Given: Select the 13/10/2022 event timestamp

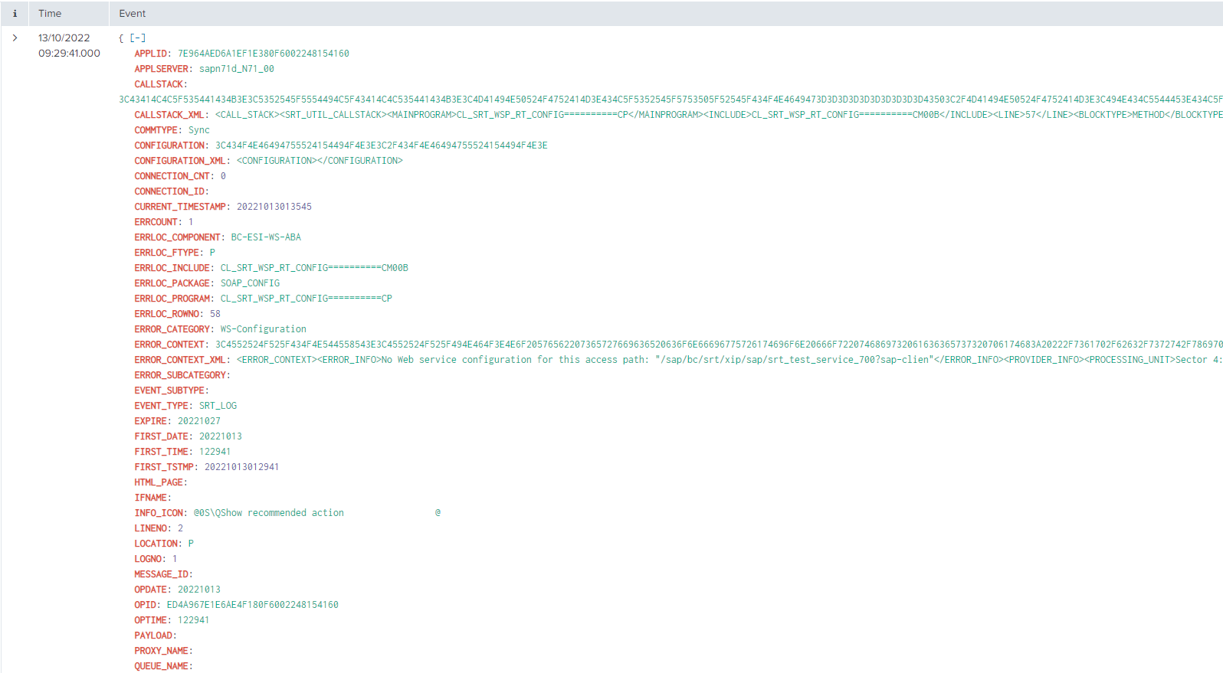Looking at the screenshot, I should pos(64,38).
